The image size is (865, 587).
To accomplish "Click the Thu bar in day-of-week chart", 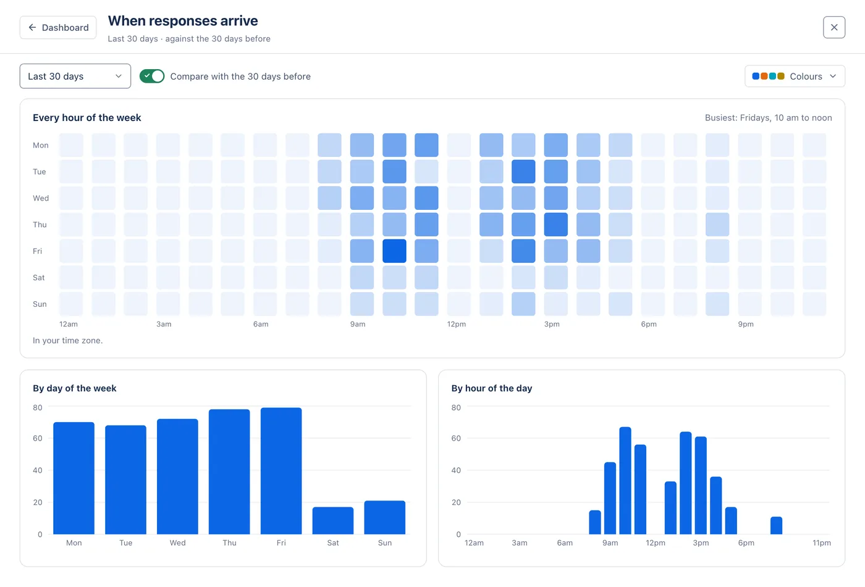I will point(229,472).
